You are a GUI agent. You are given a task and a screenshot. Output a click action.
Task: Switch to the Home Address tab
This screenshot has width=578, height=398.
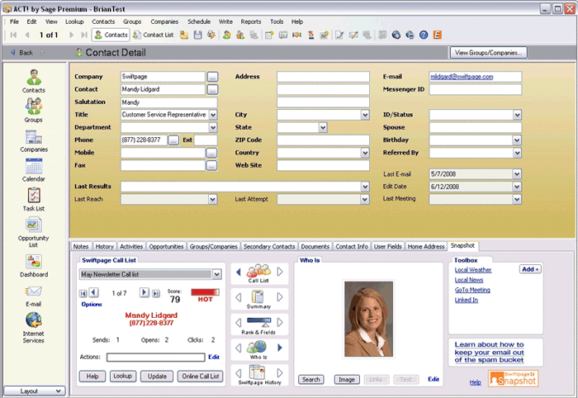tap(426, 247)
